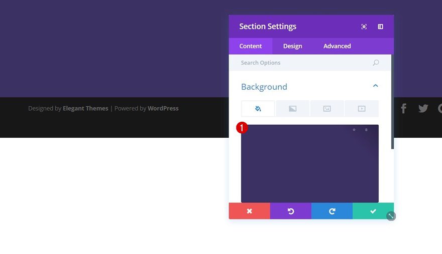Click the snap-to-sidebar columns icon in header
The width and height of the screenshot is (442, 254).
coord(380,27)
